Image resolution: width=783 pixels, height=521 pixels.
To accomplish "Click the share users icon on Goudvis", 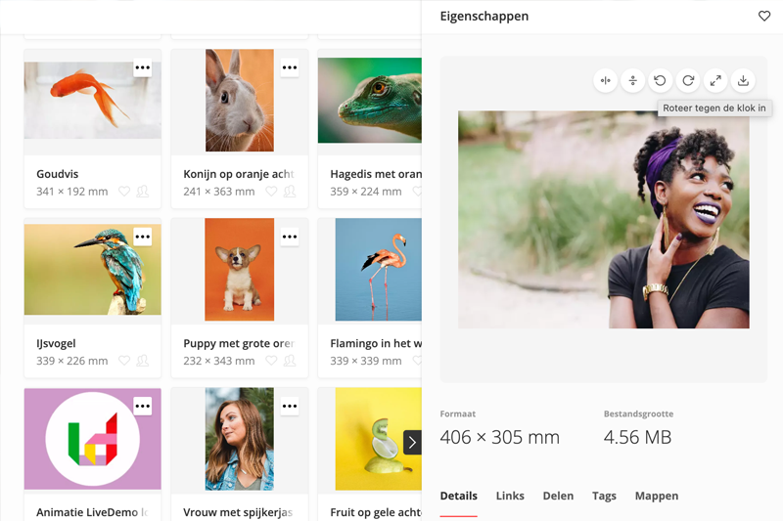I will (143, 192).
